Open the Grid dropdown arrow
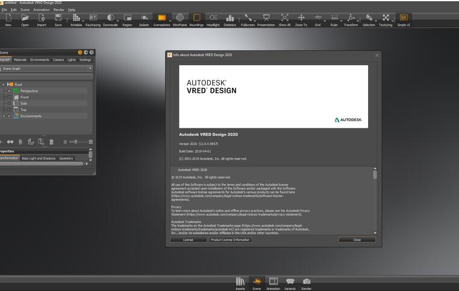 coord(325,21)
